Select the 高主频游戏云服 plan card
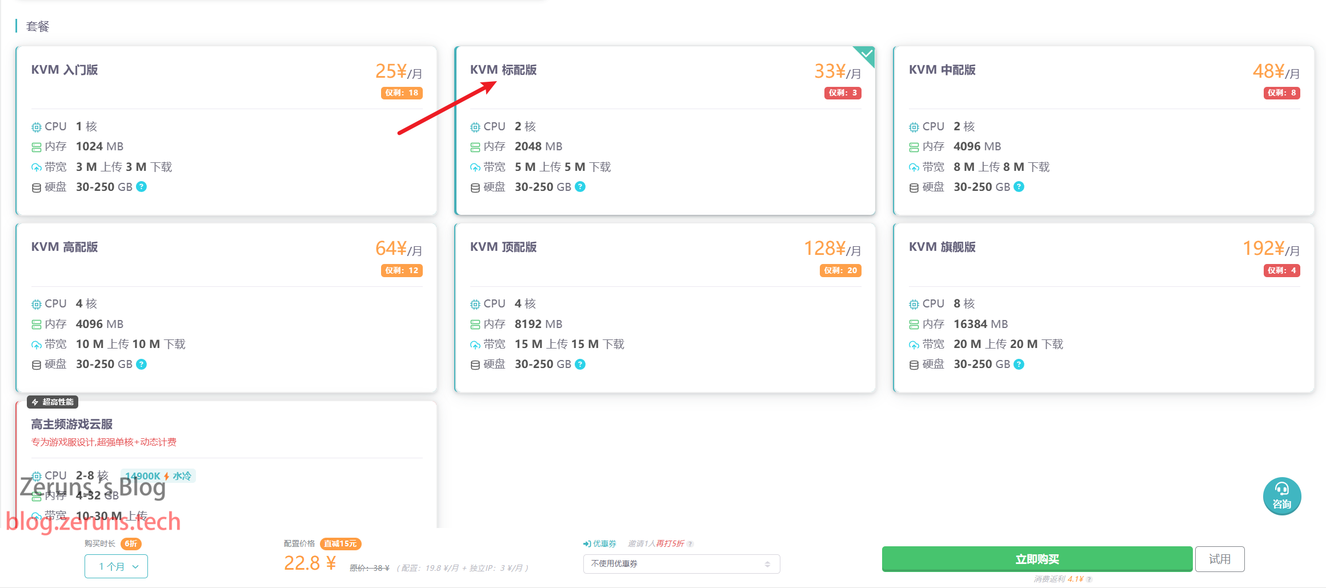Screen dimensions: 1326x588 click(227, 464)
